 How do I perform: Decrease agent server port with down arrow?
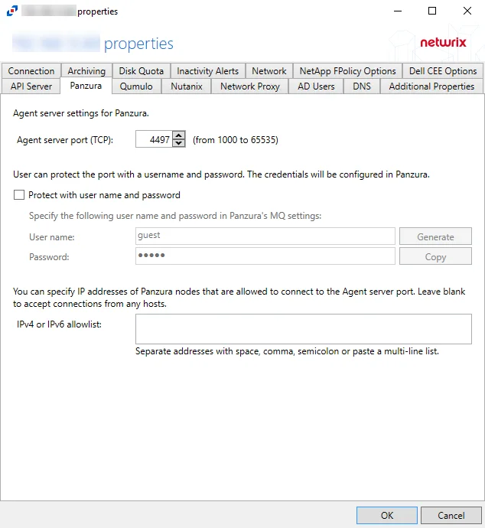coord(179,143)
